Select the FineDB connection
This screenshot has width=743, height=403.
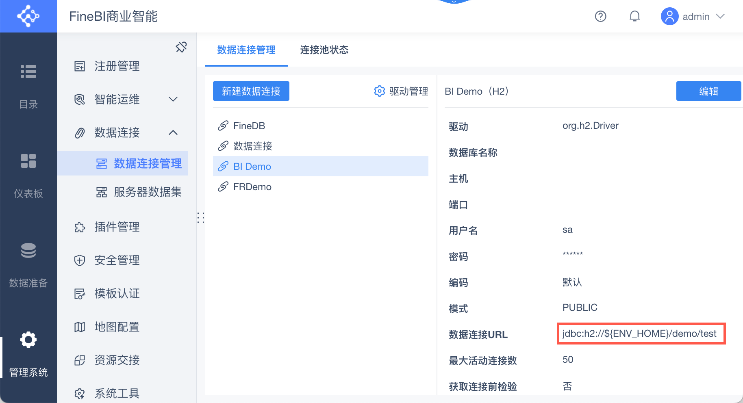coord(249,126)
